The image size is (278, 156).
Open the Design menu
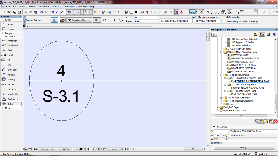(31, 6)
